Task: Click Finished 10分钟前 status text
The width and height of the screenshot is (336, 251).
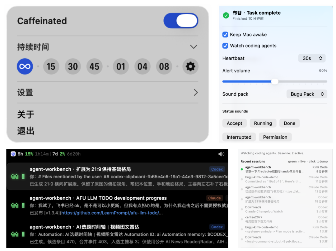Action: tap(248, 18)
